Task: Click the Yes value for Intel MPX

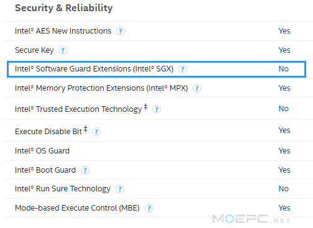Action: pos(284,88)
